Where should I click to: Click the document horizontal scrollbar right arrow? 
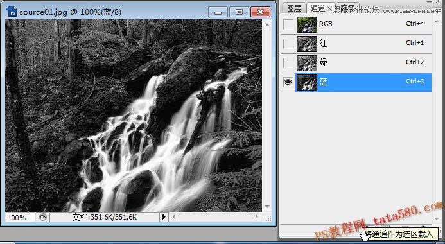[257, 216]
